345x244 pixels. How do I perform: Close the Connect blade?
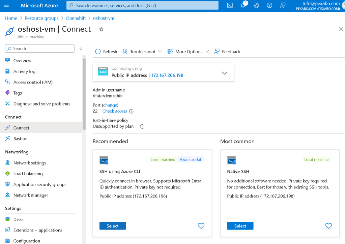pos(341,29)
